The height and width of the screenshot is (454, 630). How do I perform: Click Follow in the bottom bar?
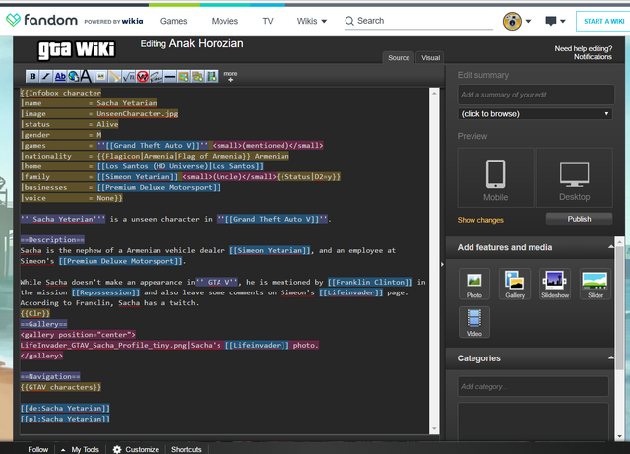(x=37, y=450)
